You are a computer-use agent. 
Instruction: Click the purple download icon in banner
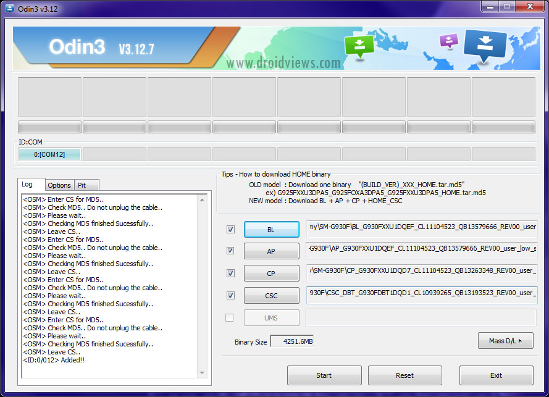click(448, 42)
